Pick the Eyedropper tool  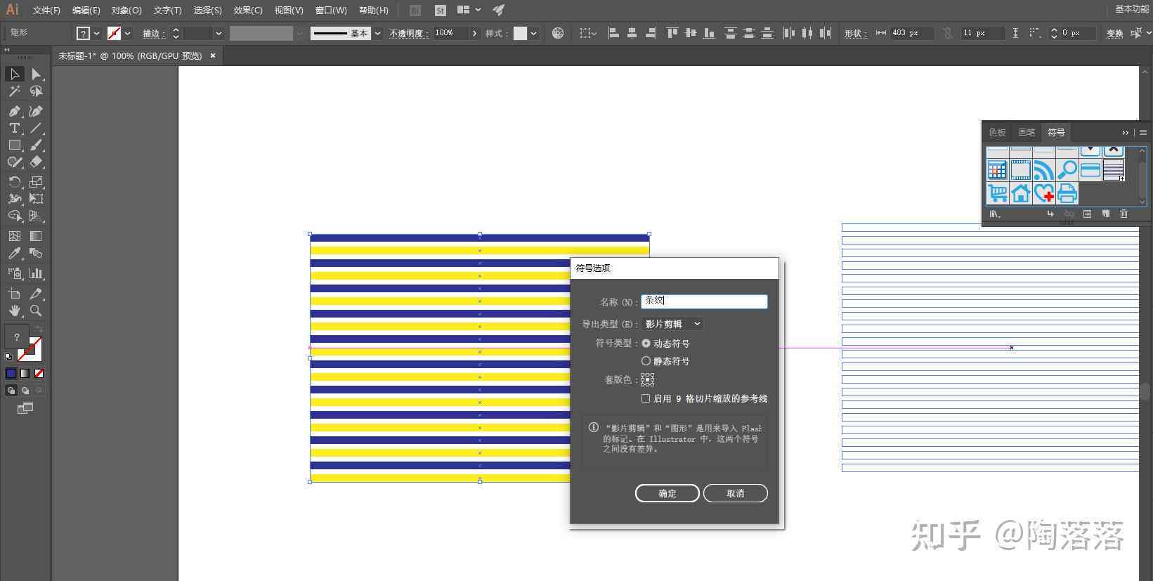[14, 254]
